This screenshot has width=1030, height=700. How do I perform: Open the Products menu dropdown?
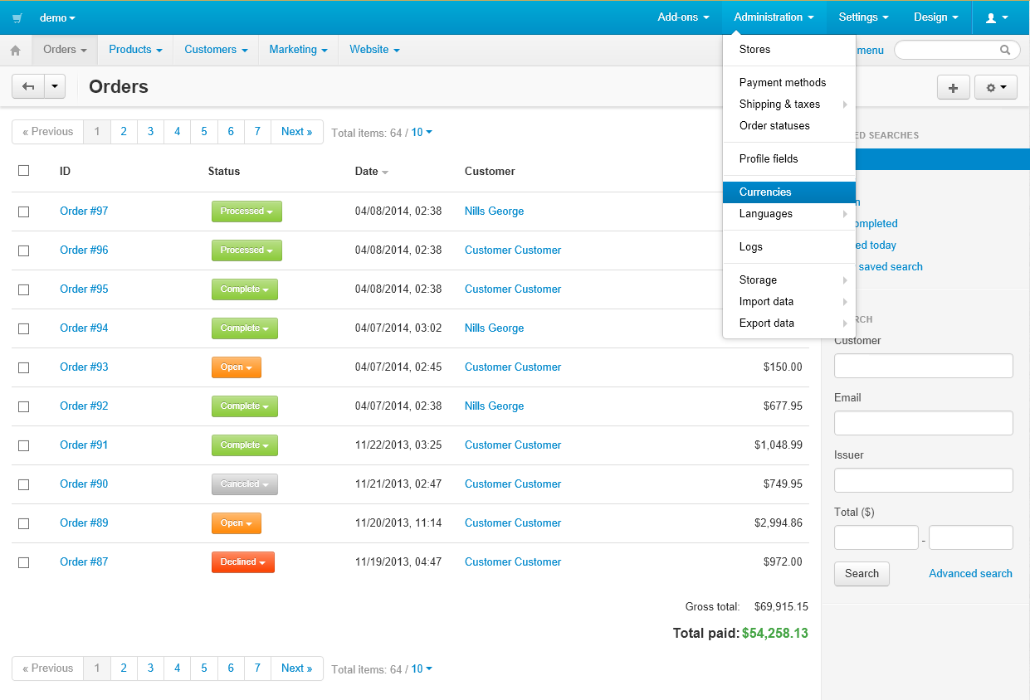pos(135,50)
